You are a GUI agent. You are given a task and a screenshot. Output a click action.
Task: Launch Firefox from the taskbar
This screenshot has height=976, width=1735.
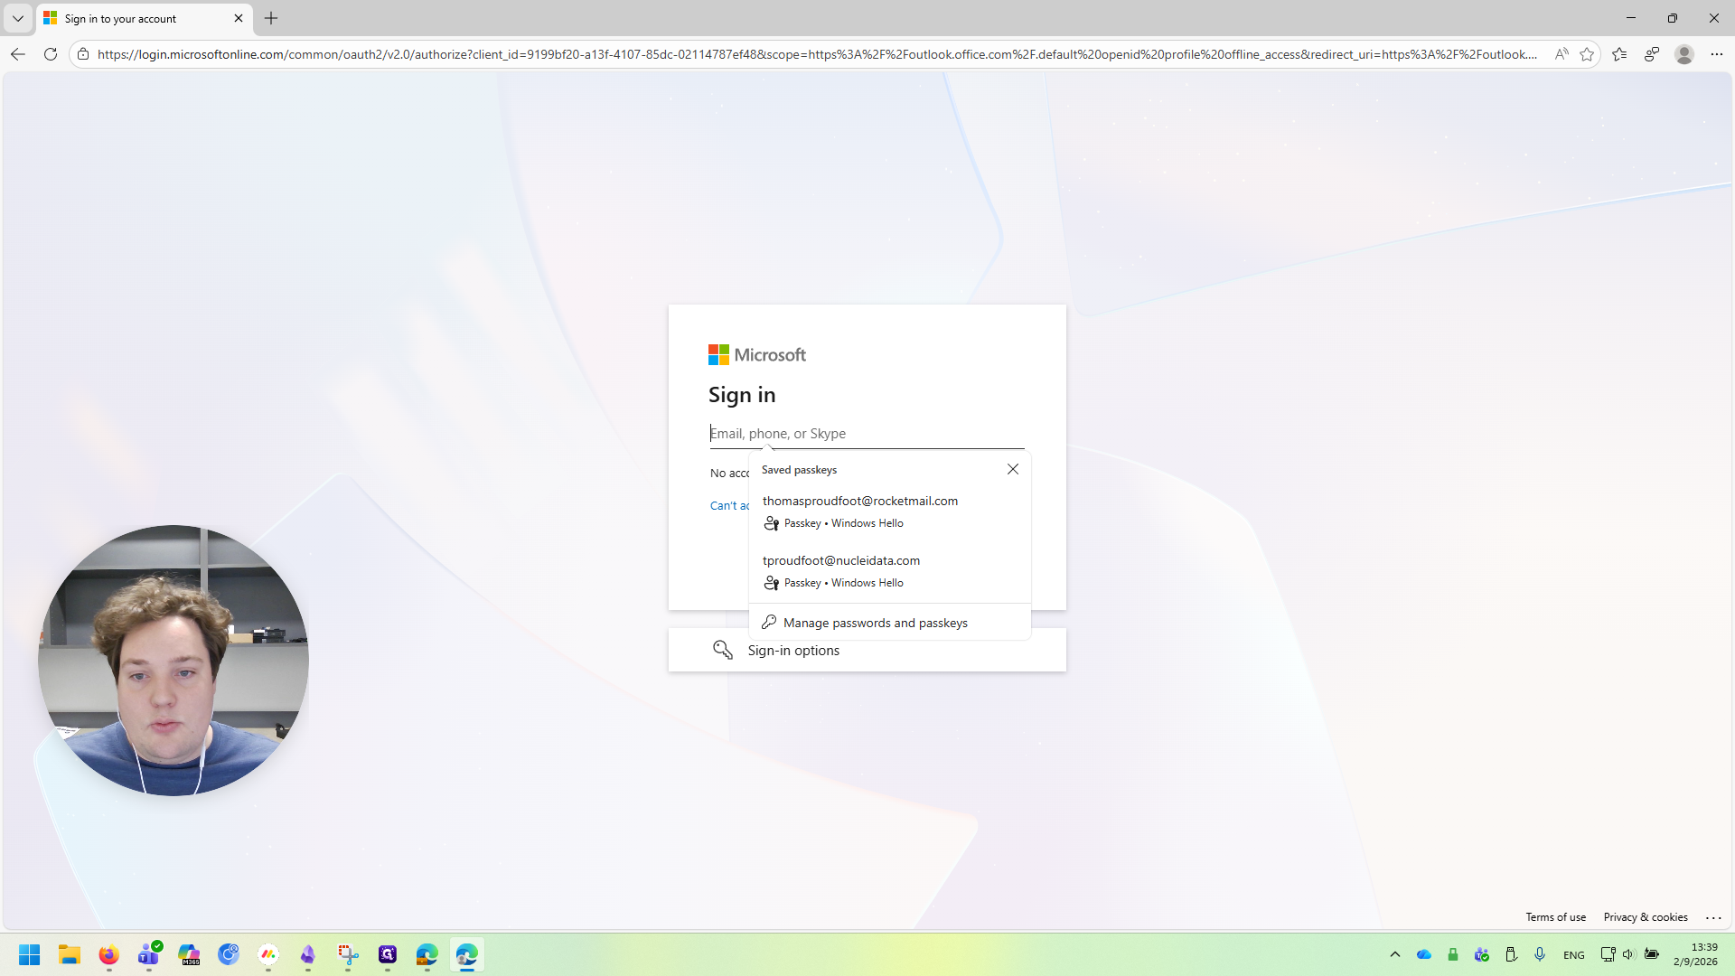click(x=109, y=954)
